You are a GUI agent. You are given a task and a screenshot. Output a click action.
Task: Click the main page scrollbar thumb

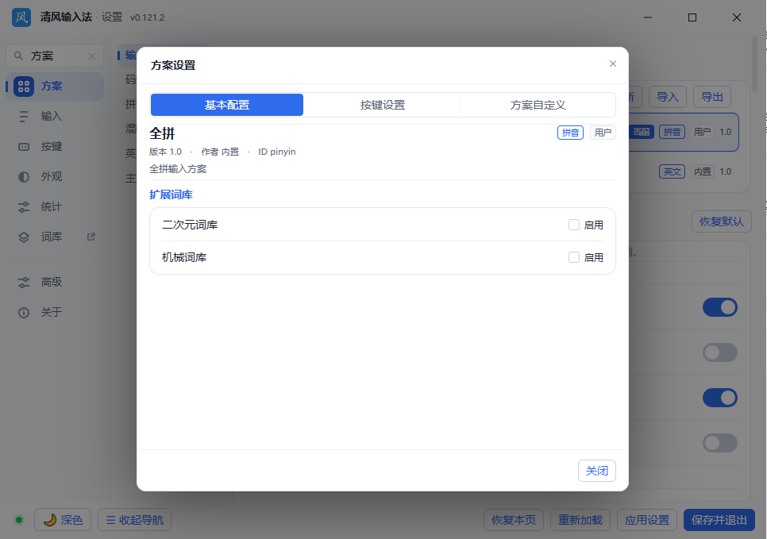tap(755, 64)
